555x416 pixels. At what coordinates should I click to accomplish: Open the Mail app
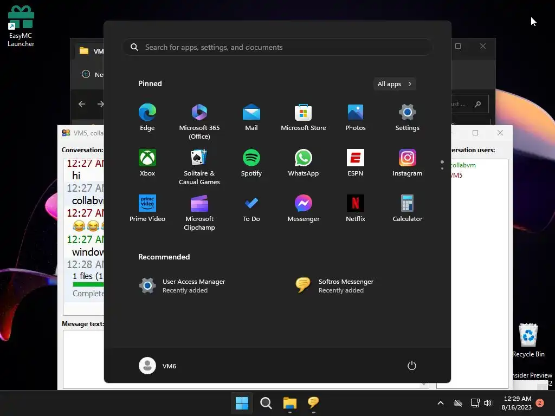pos(251,118)
